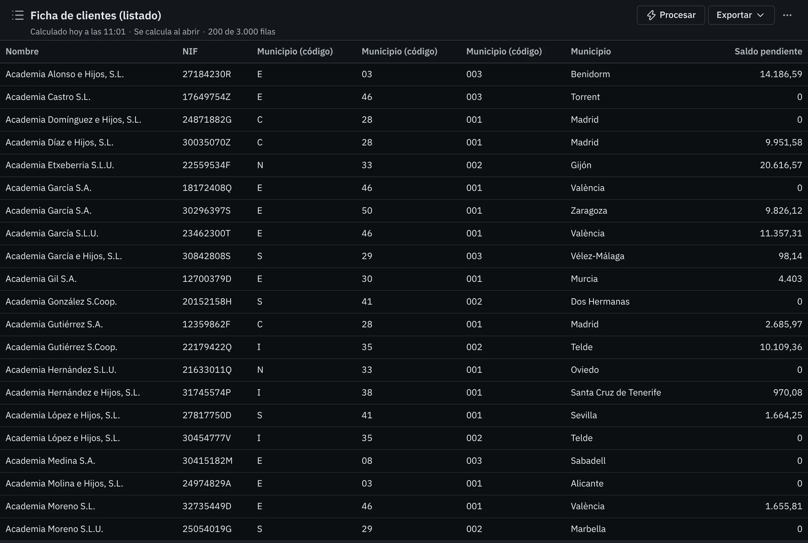Click the Saldo pendiente column header
808x543 pixels.
pos(768,51)
